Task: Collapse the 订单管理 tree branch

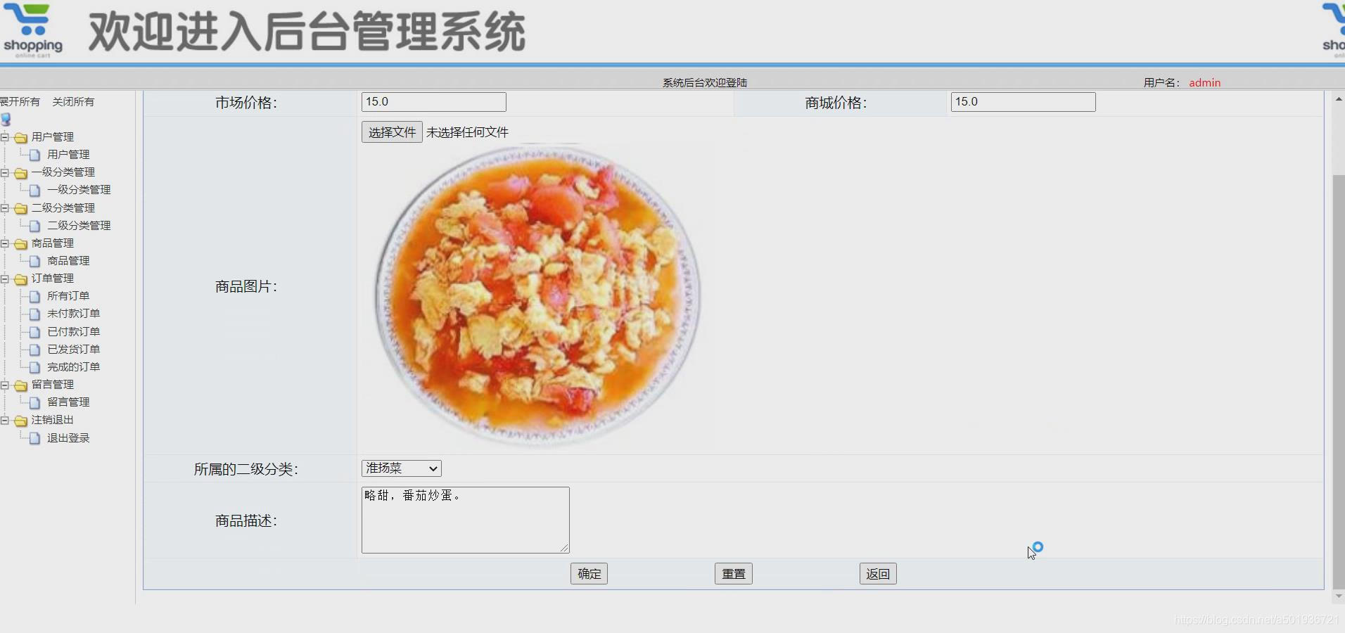Action: pyautogui.click(x=6, y=279)
